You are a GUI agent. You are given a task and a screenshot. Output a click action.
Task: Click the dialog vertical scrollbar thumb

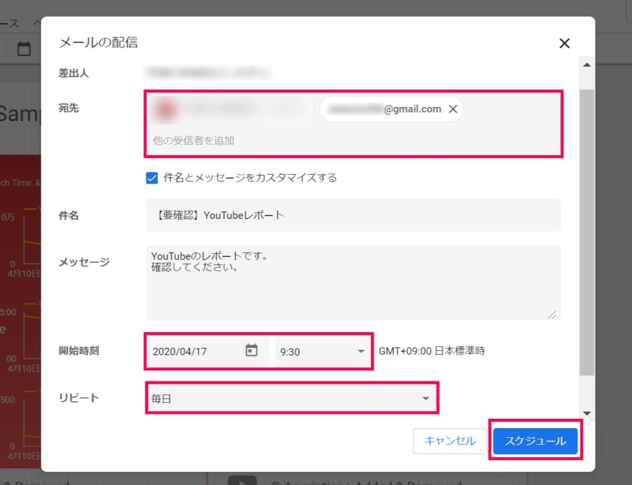(x=587, y=232)
